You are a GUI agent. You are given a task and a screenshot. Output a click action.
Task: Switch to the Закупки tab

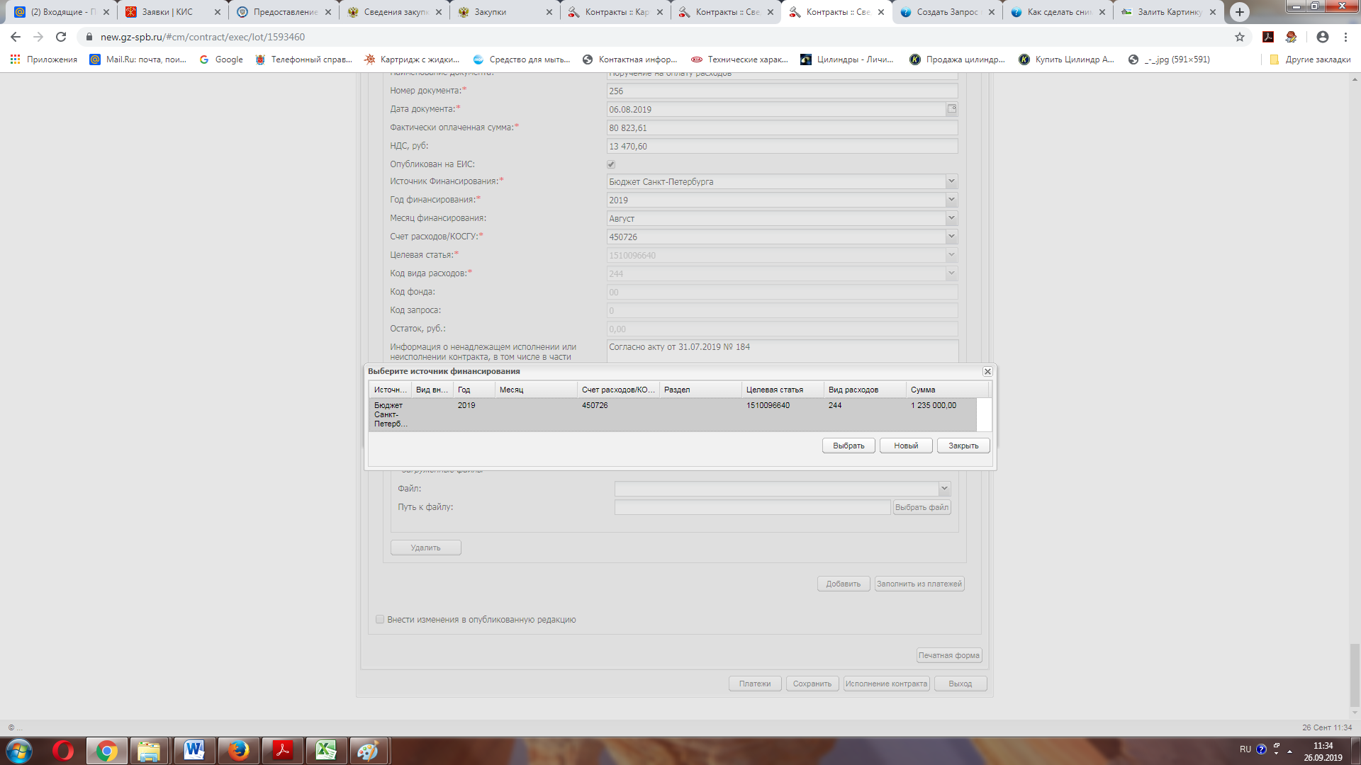point(505,12)
